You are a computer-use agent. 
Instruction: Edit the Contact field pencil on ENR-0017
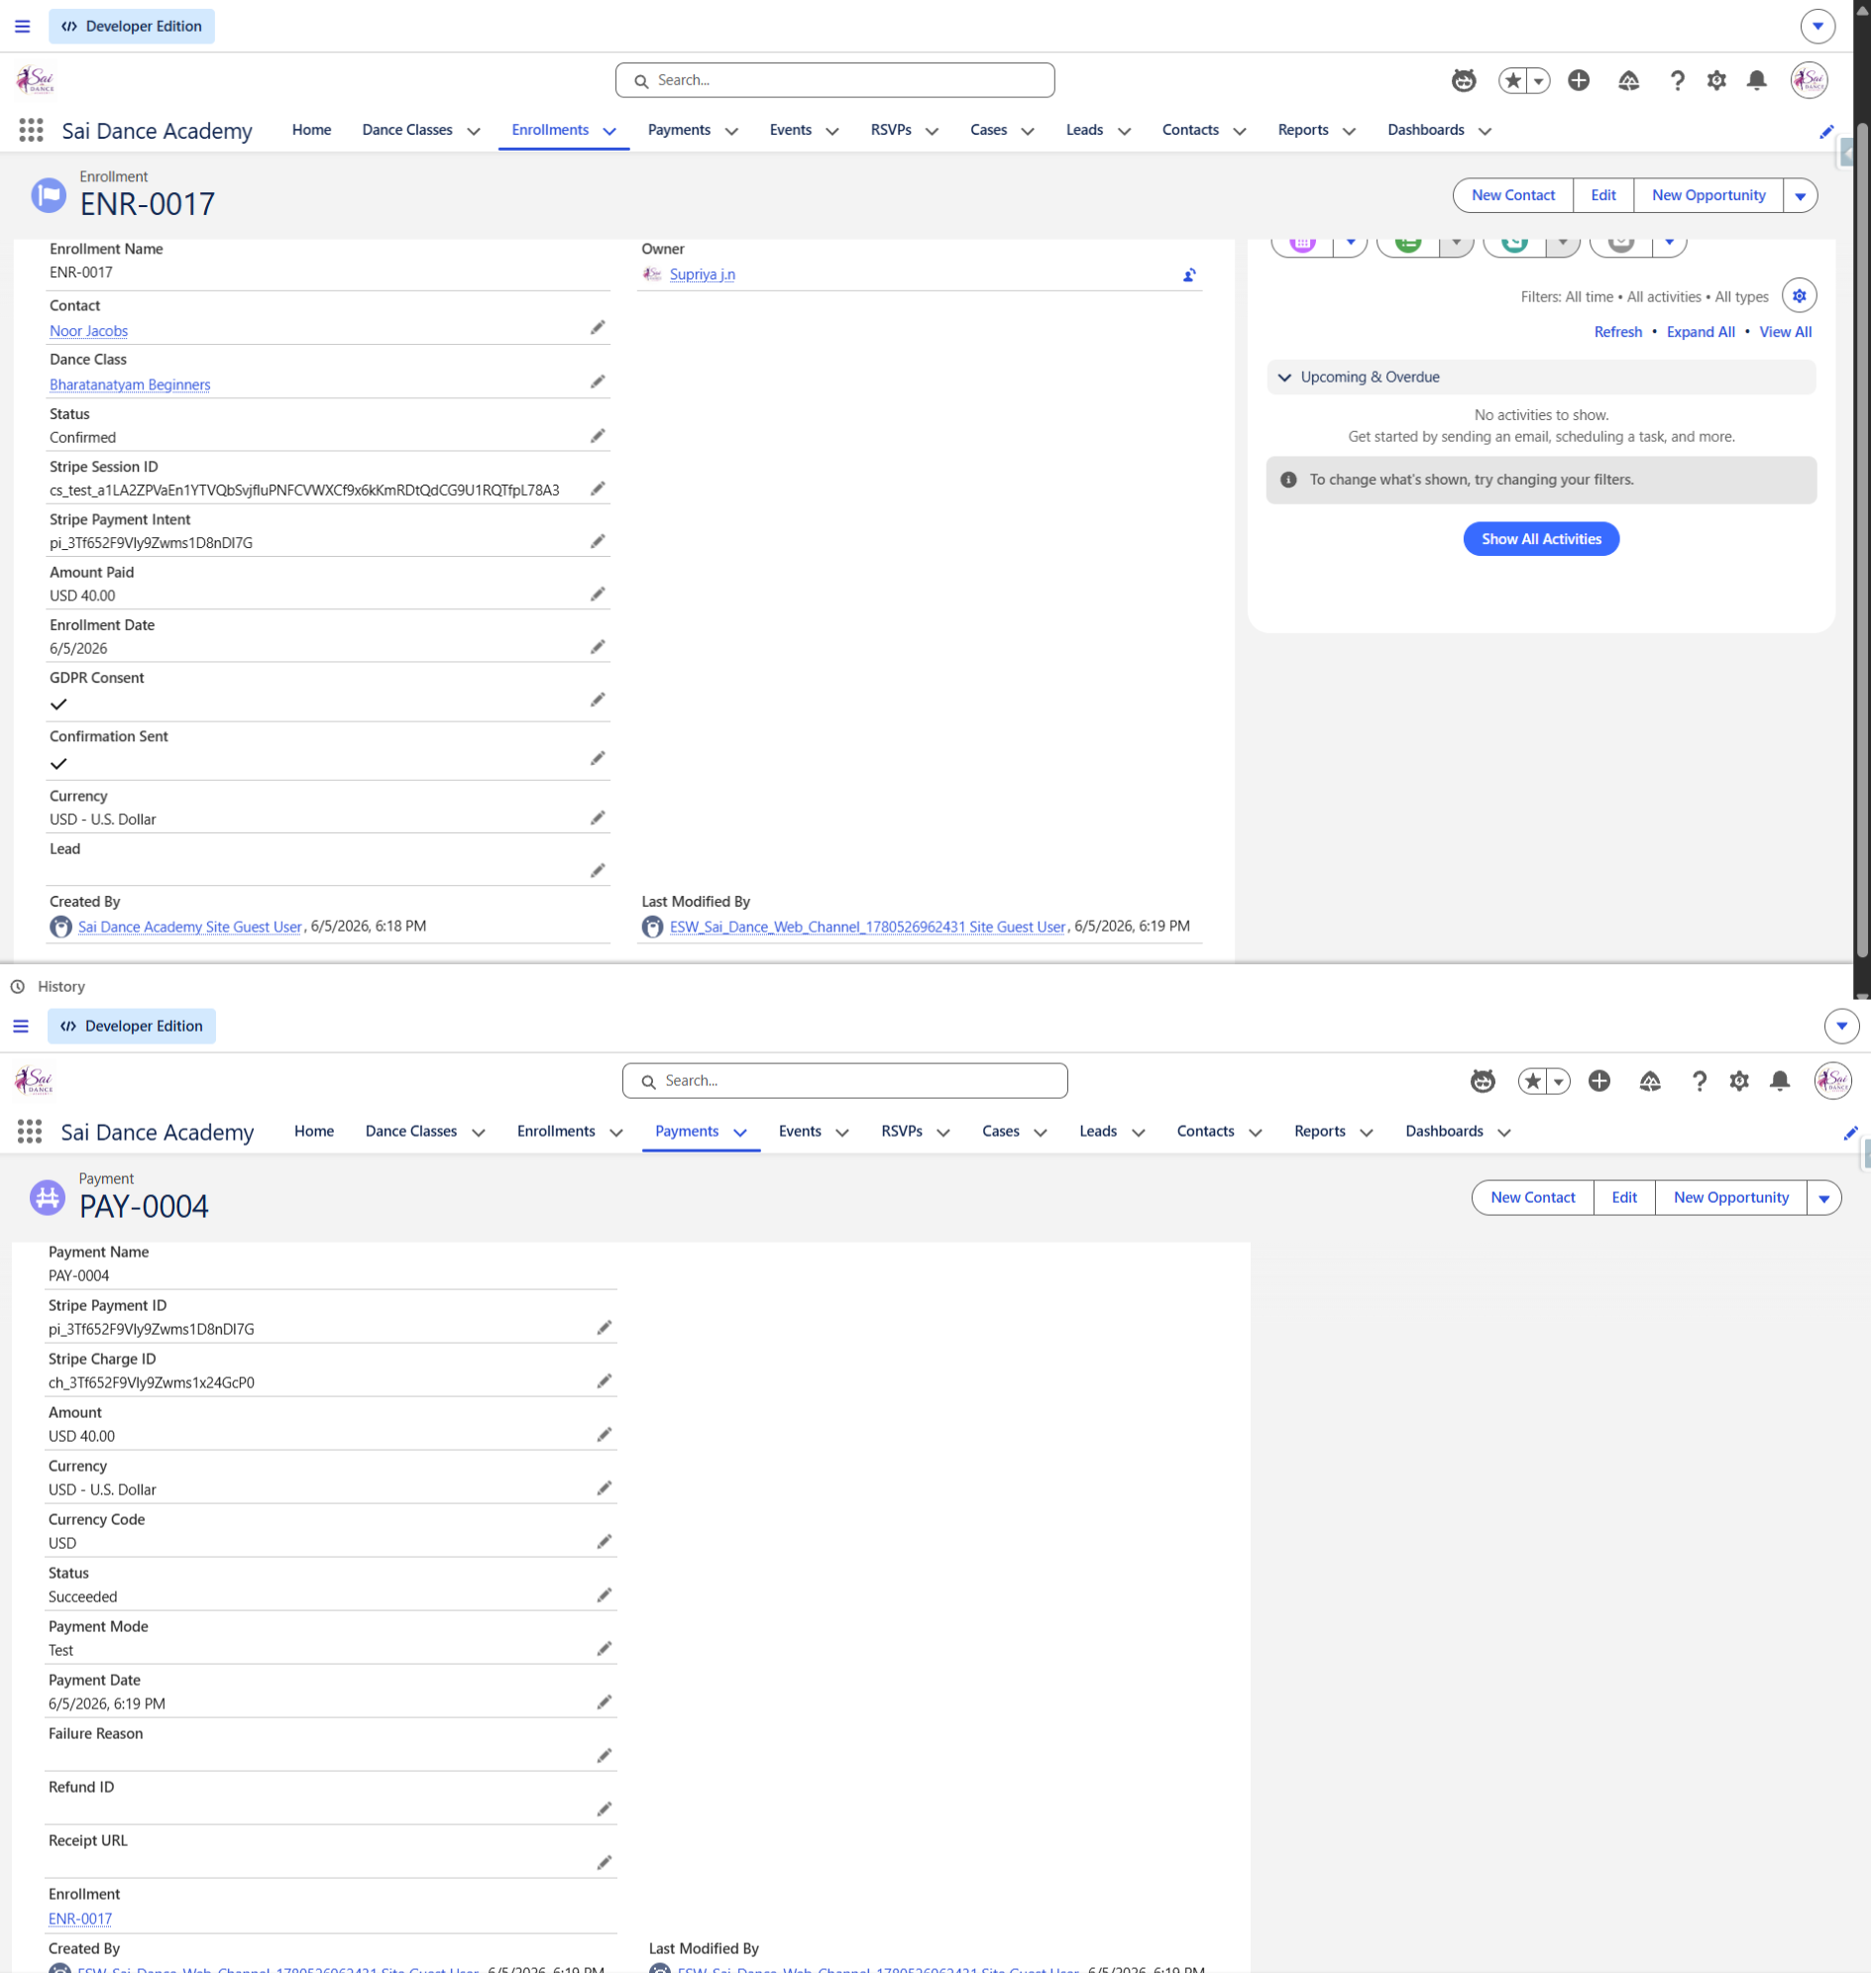598,328
